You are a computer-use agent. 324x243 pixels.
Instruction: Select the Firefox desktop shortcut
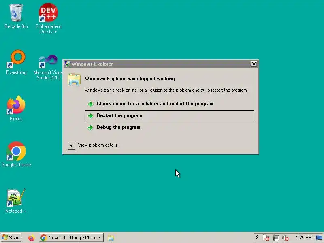[x=16, y=108]
